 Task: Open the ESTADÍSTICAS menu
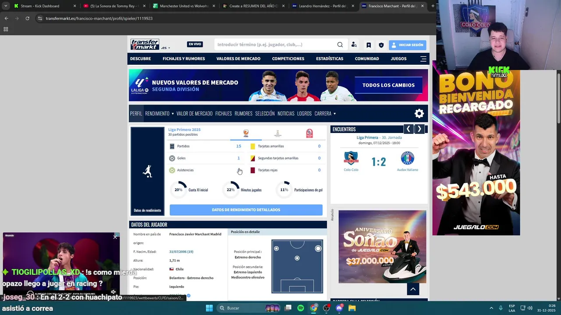coord(330,59)
